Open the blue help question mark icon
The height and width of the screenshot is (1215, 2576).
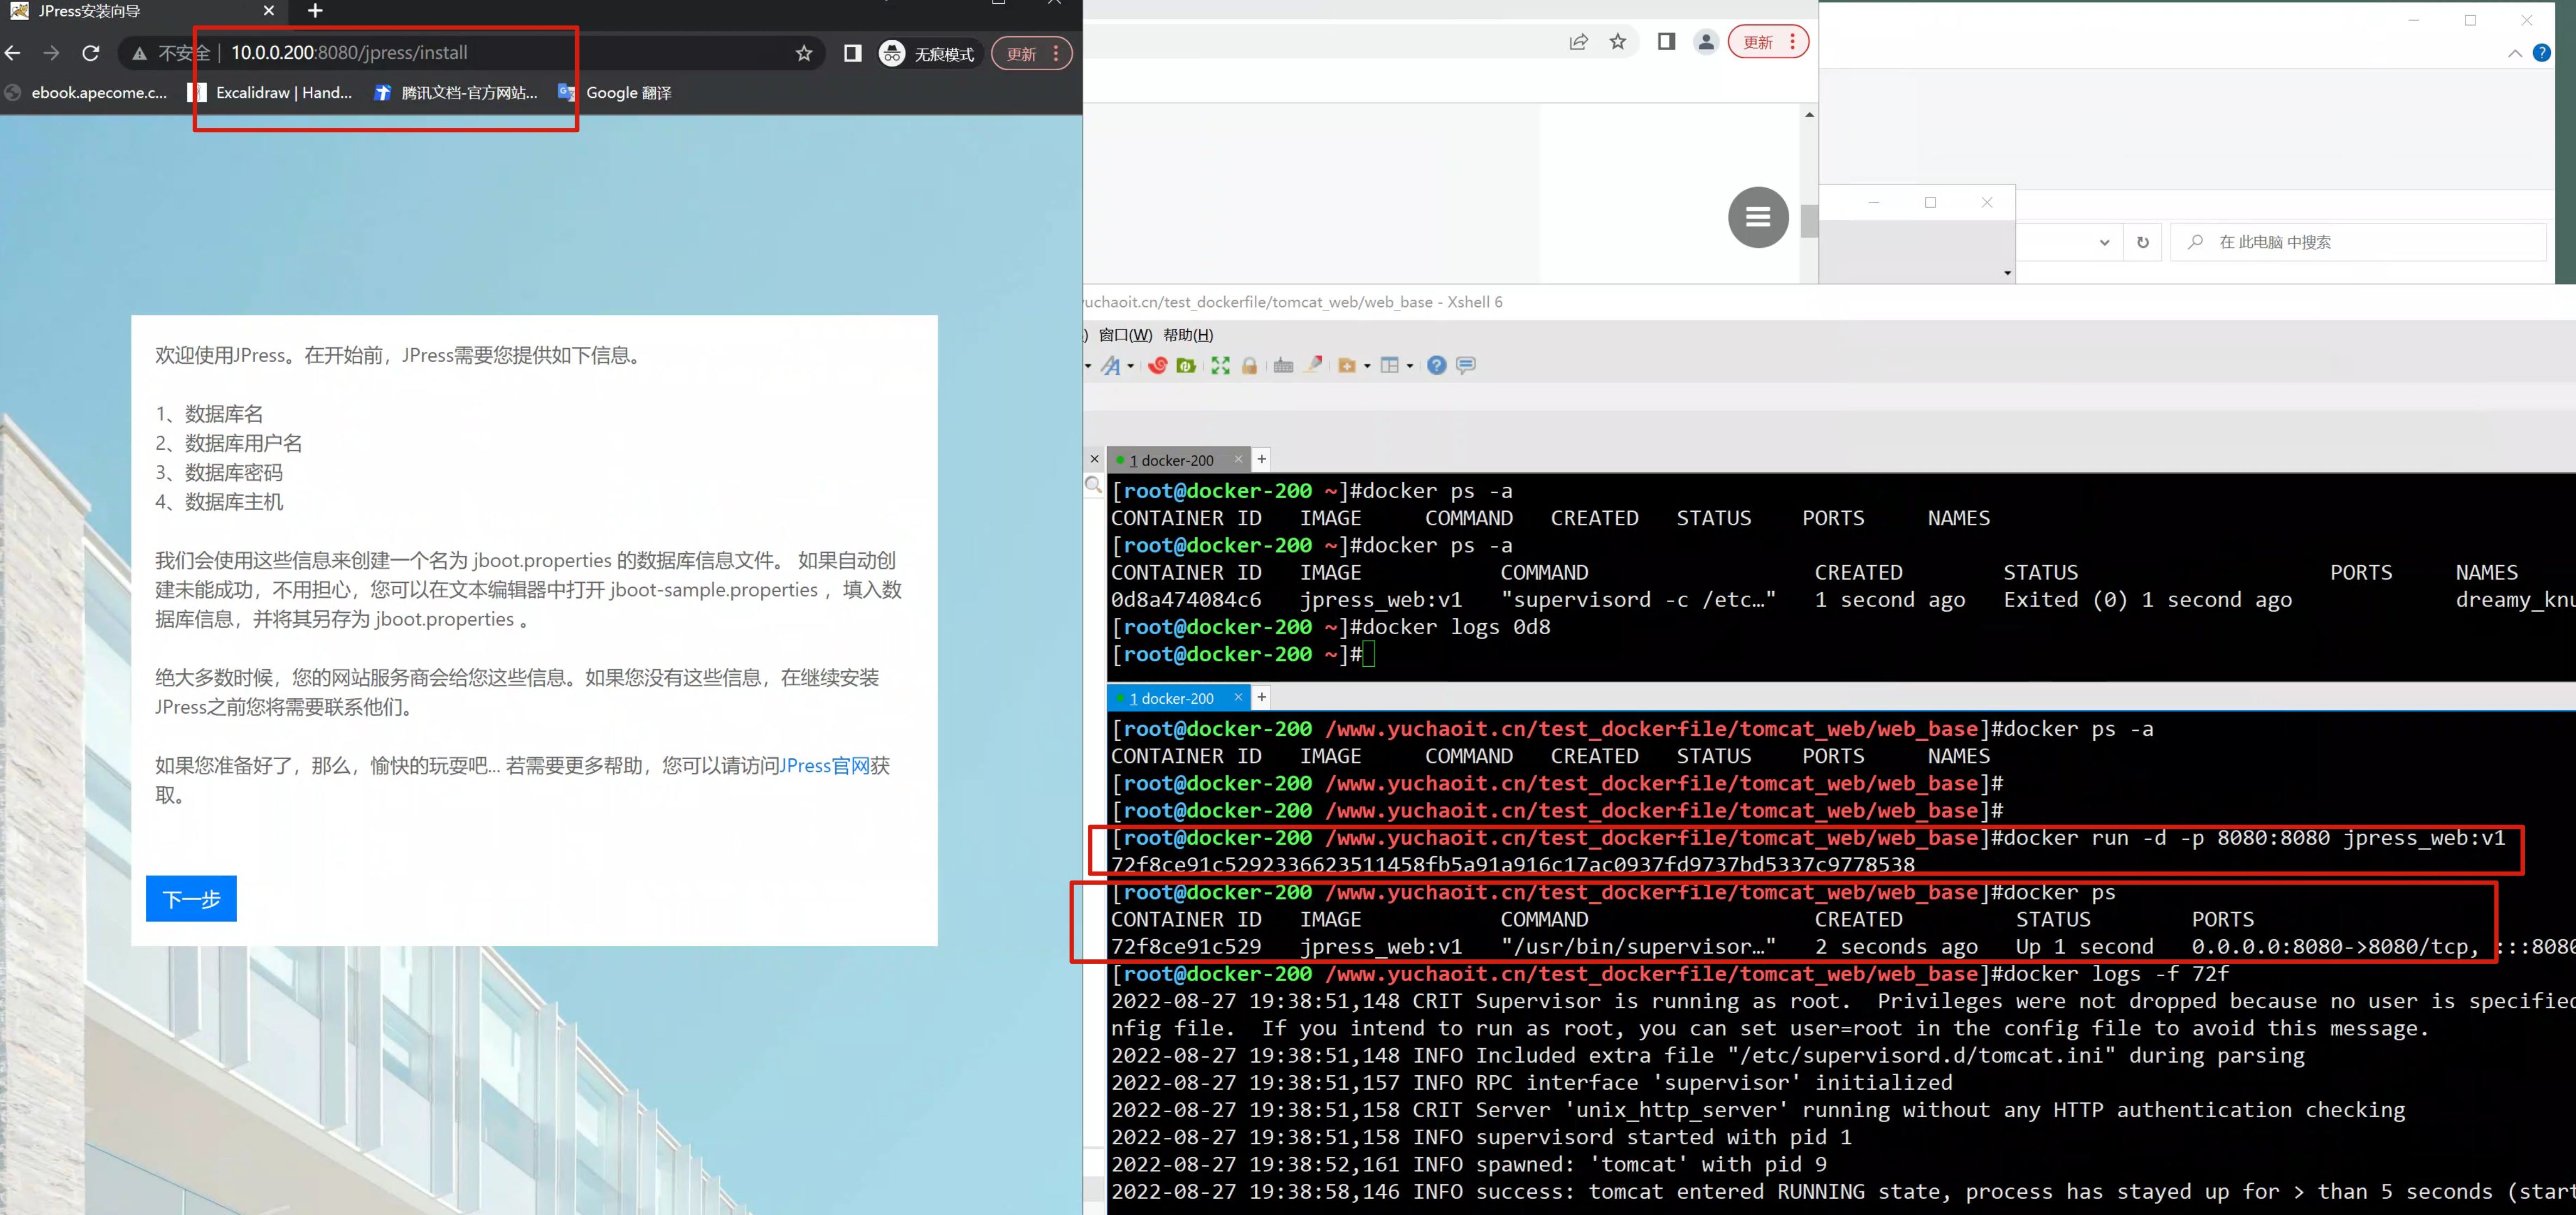coord(1436,365)
